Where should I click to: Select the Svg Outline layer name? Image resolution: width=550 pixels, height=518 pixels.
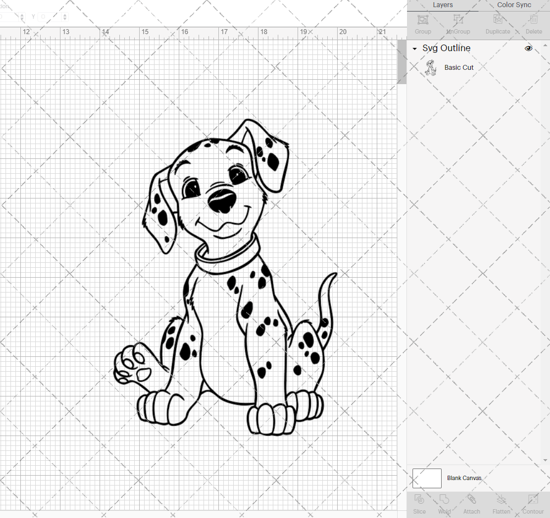click(446, 48)
